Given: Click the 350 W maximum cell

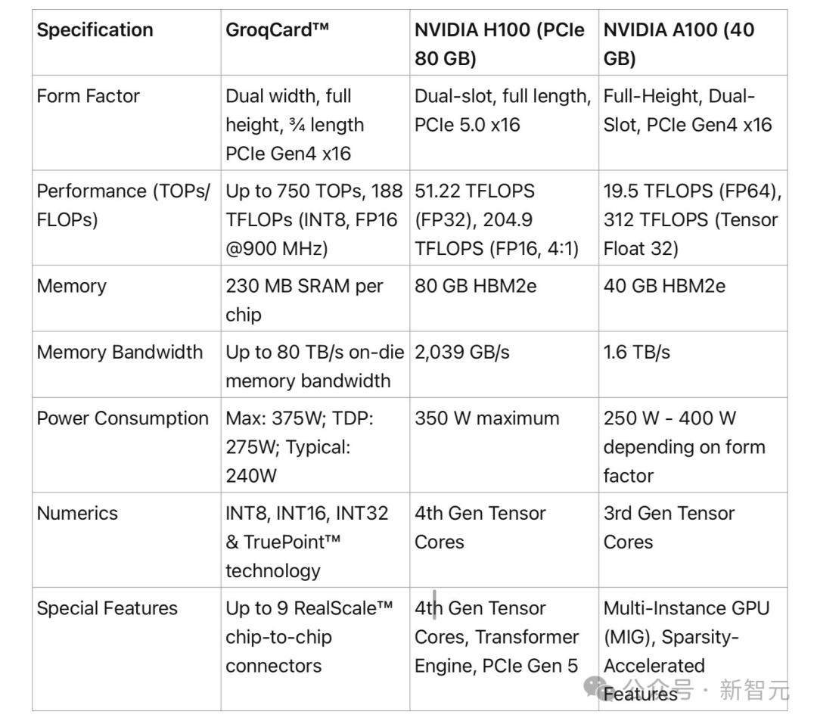Looking at the screenshot, I should (x=486, y=418).
